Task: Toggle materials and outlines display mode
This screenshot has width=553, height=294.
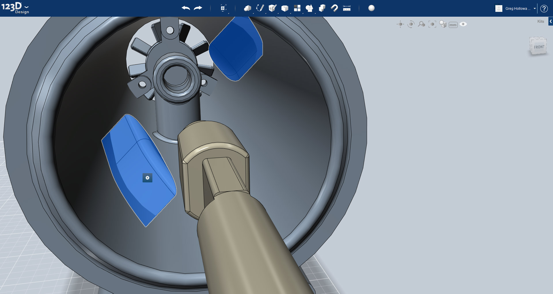Action: pos(443,24)
